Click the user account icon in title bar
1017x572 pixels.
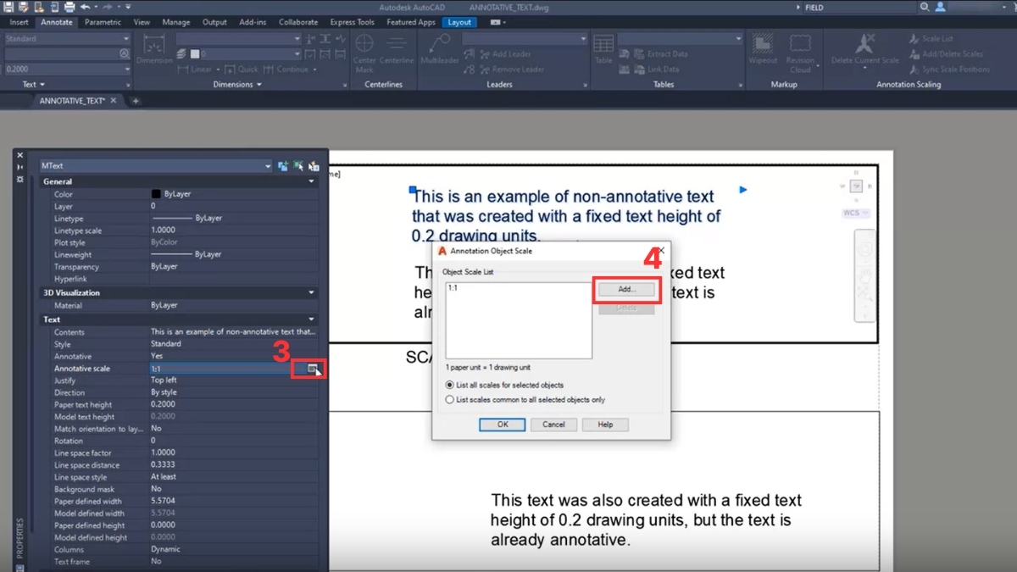(x=940, y=7)
